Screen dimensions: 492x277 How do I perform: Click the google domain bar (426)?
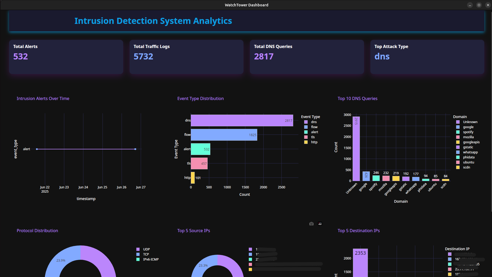pyautogui.click(x=366, y=176)
